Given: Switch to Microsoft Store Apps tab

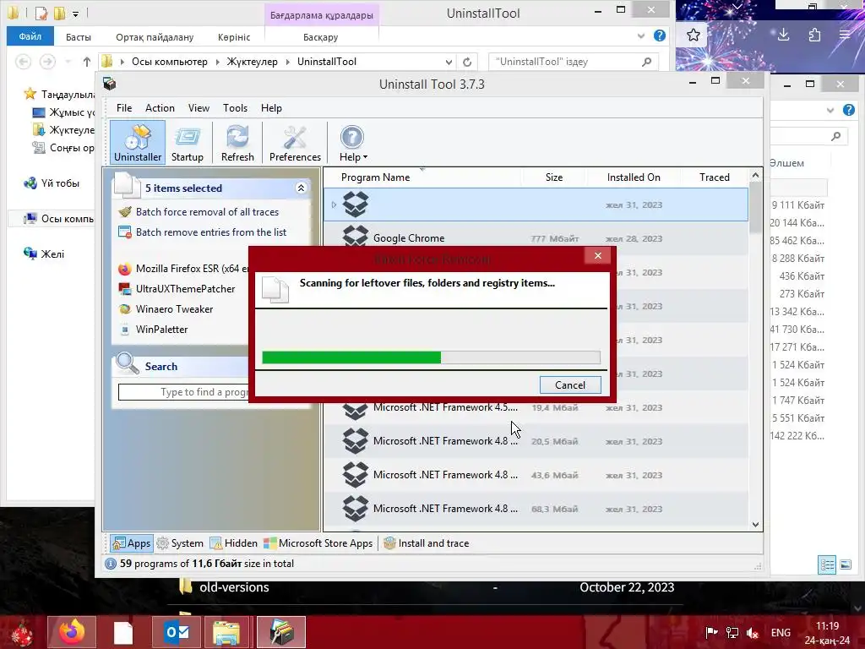Looking at the screenshot, I should 318,543.
